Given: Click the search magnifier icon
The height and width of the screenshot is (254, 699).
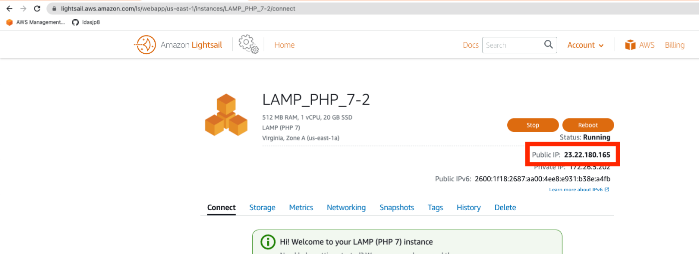Looking at the screenshot, I should [x=549, y=44].
